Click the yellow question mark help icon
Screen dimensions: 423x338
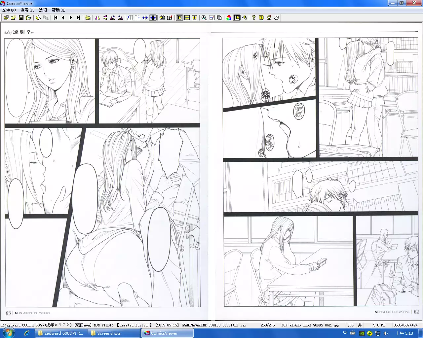[261, 18]
